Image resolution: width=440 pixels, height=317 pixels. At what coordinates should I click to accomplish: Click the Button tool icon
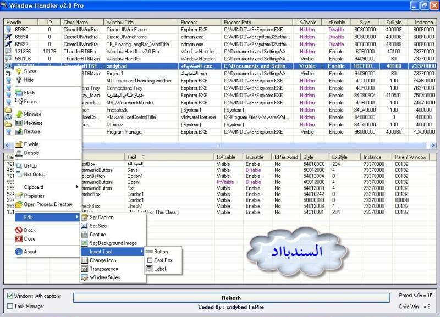point(149,252)
